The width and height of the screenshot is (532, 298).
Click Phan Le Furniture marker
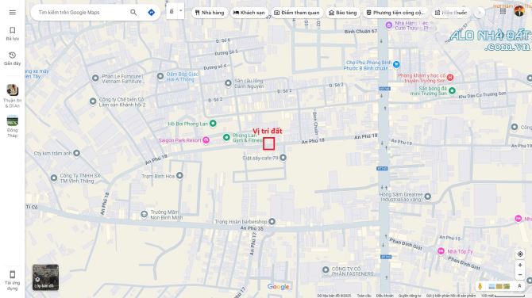click(x=95, y=78)
